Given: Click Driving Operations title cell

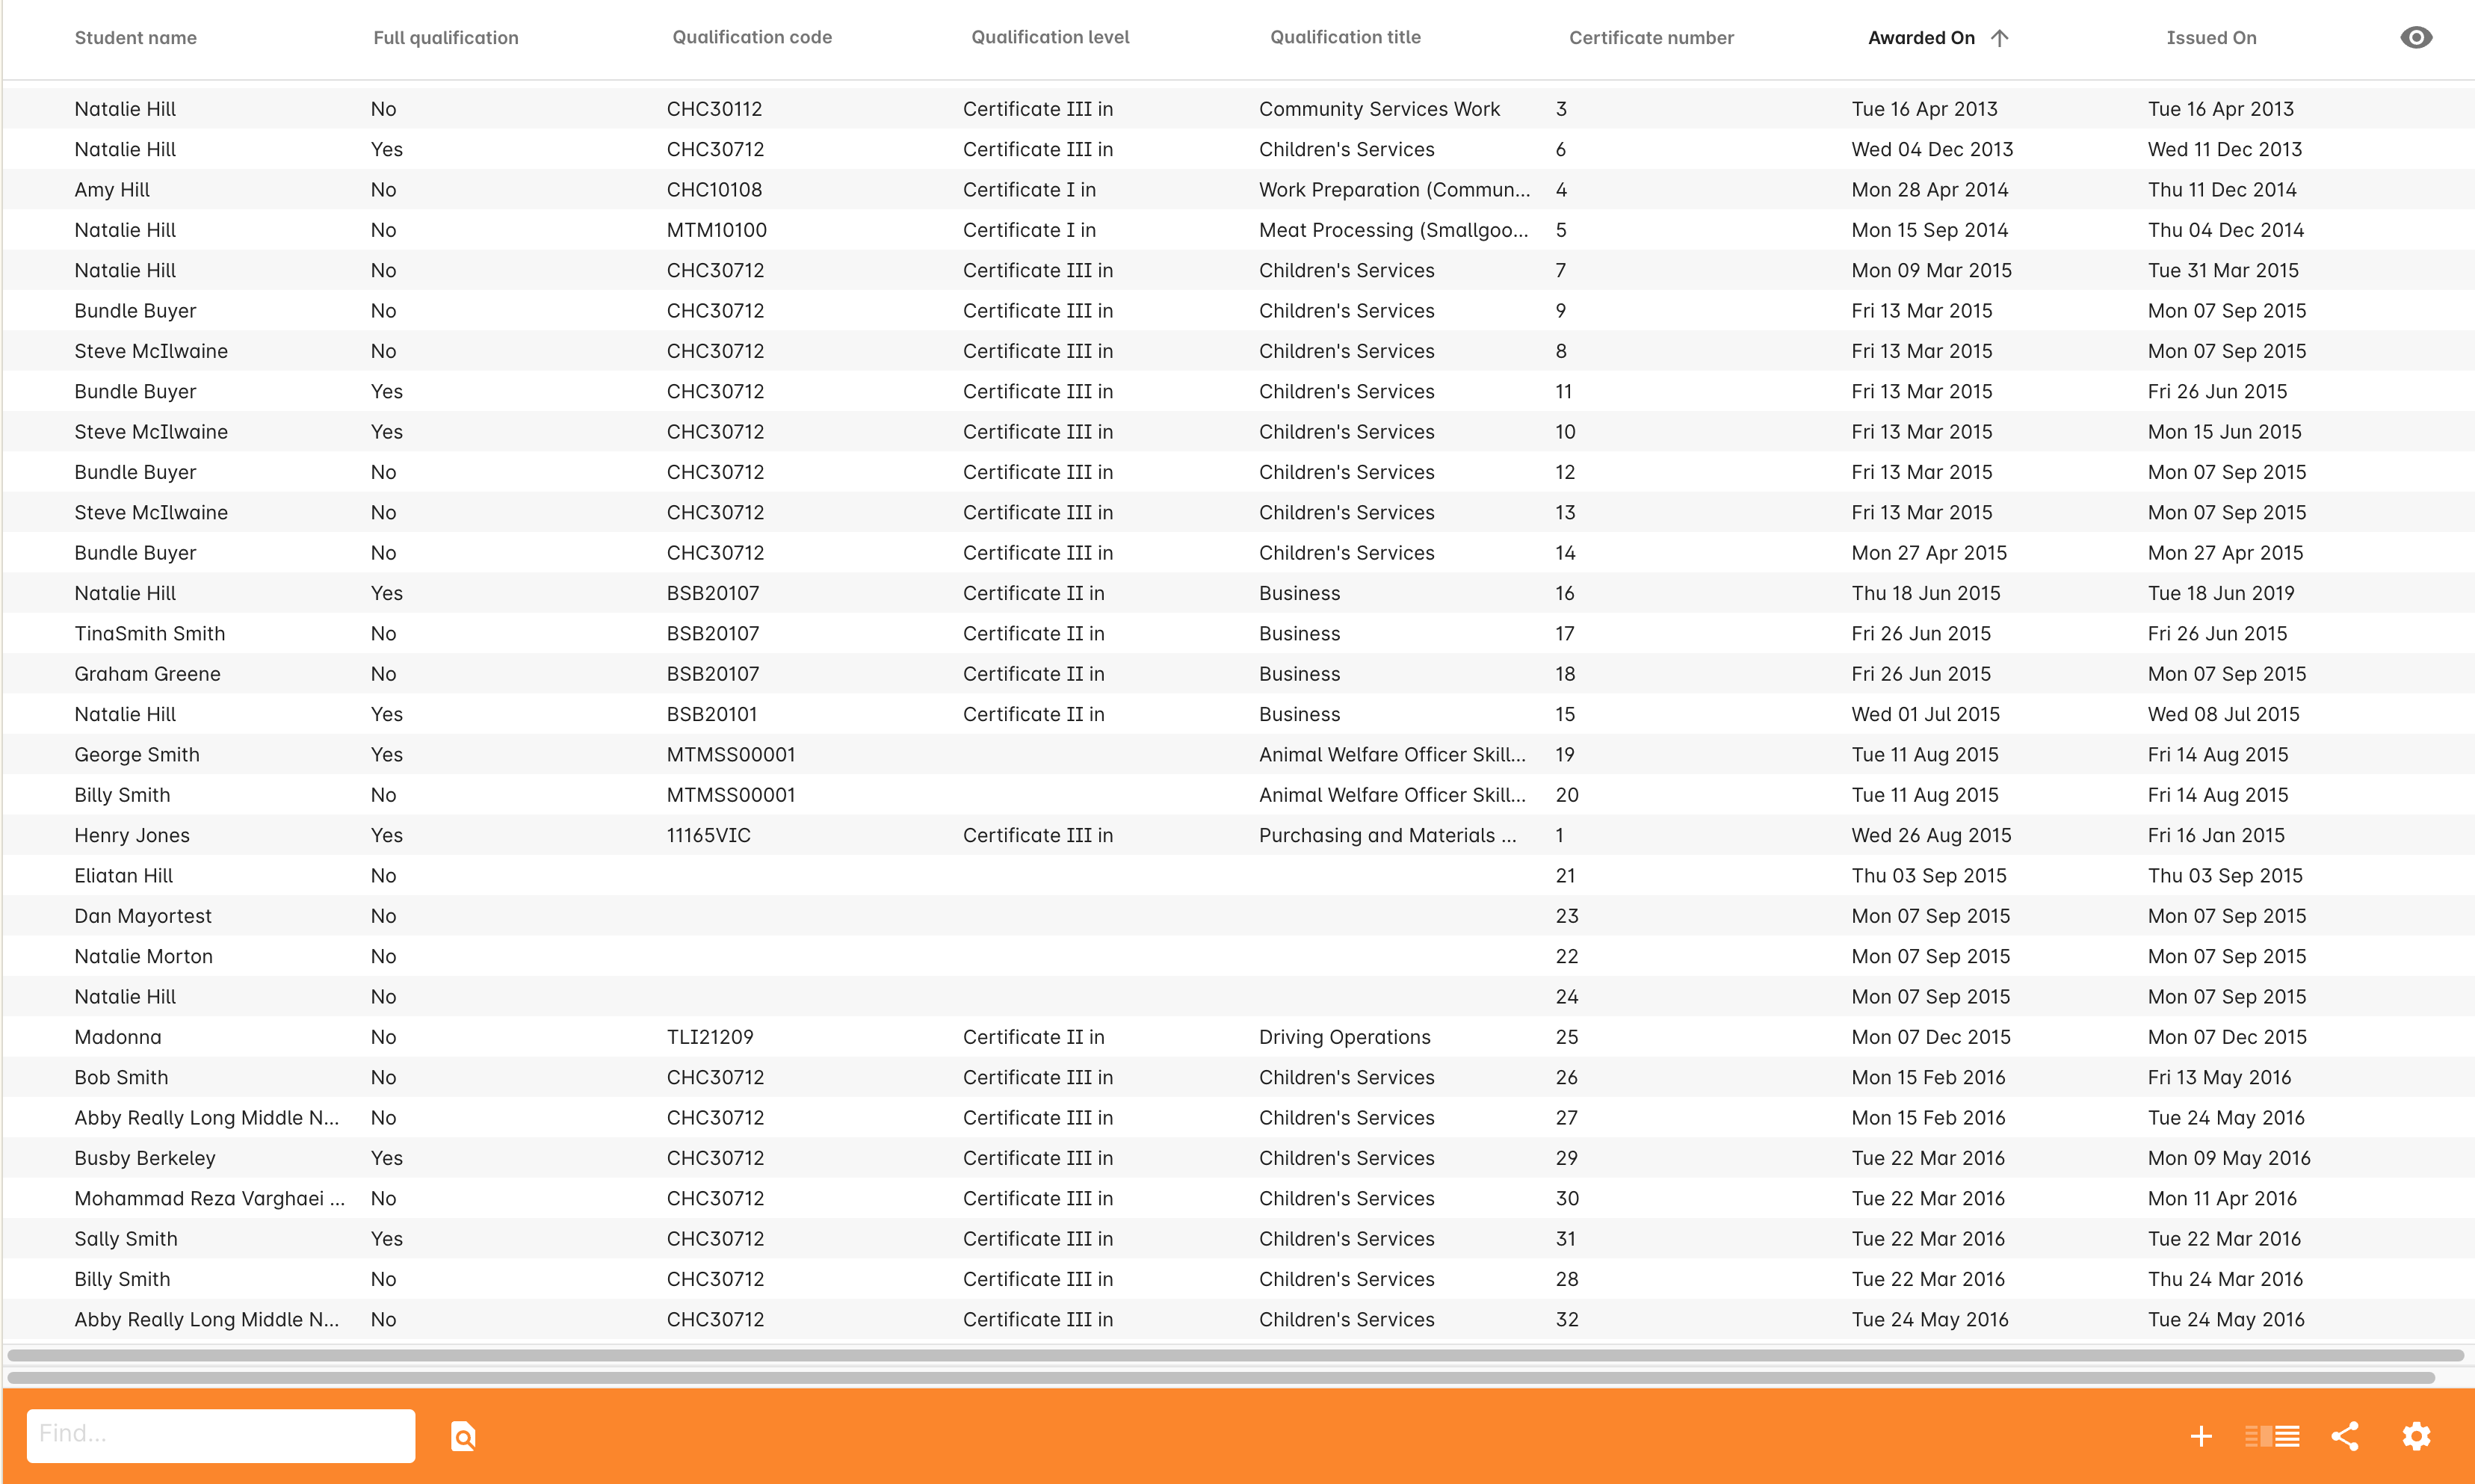Looking at the screenshot, I should (1344, 1037).
